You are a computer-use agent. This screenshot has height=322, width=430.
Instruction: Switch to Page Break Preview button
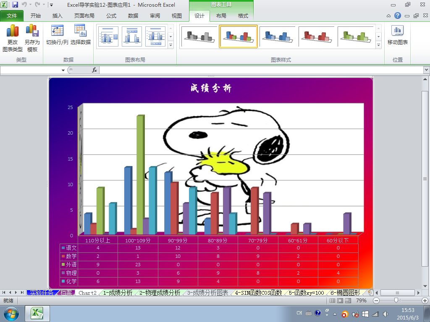click(348, 301)
